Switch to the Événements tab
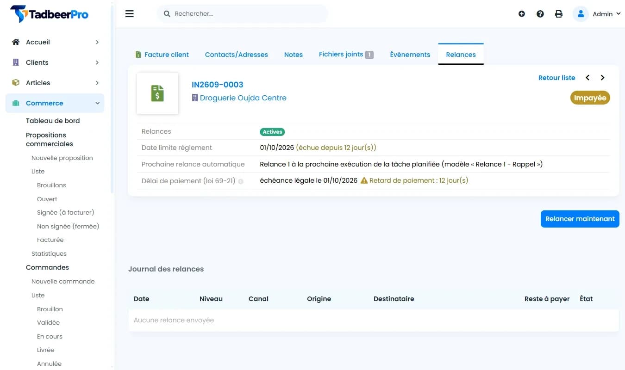625x370 pixels. pyautogui.click(x=410, y=55)
